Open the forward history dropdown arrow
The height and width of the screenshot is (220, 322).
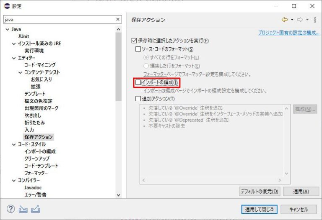(x=307, y=20)
